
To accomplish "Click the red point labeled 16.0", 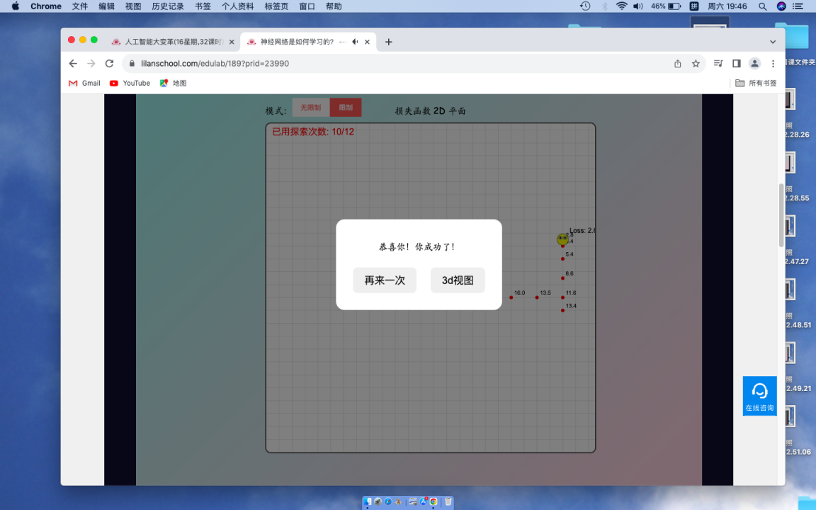I will click(511, 297).
